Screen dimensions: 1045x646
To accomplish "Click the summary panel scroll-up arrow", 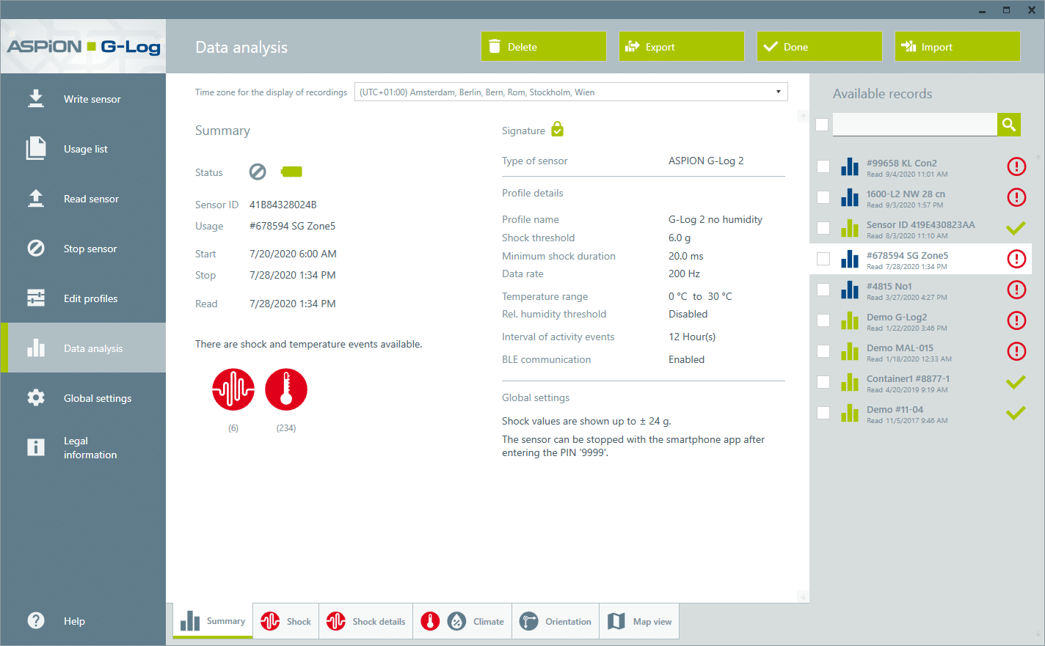I will point(803,117).
